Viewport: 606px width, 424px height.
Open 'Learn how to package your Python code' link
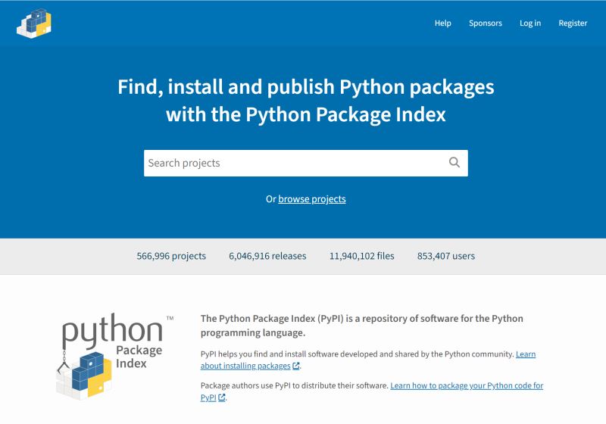coord(466,386)
